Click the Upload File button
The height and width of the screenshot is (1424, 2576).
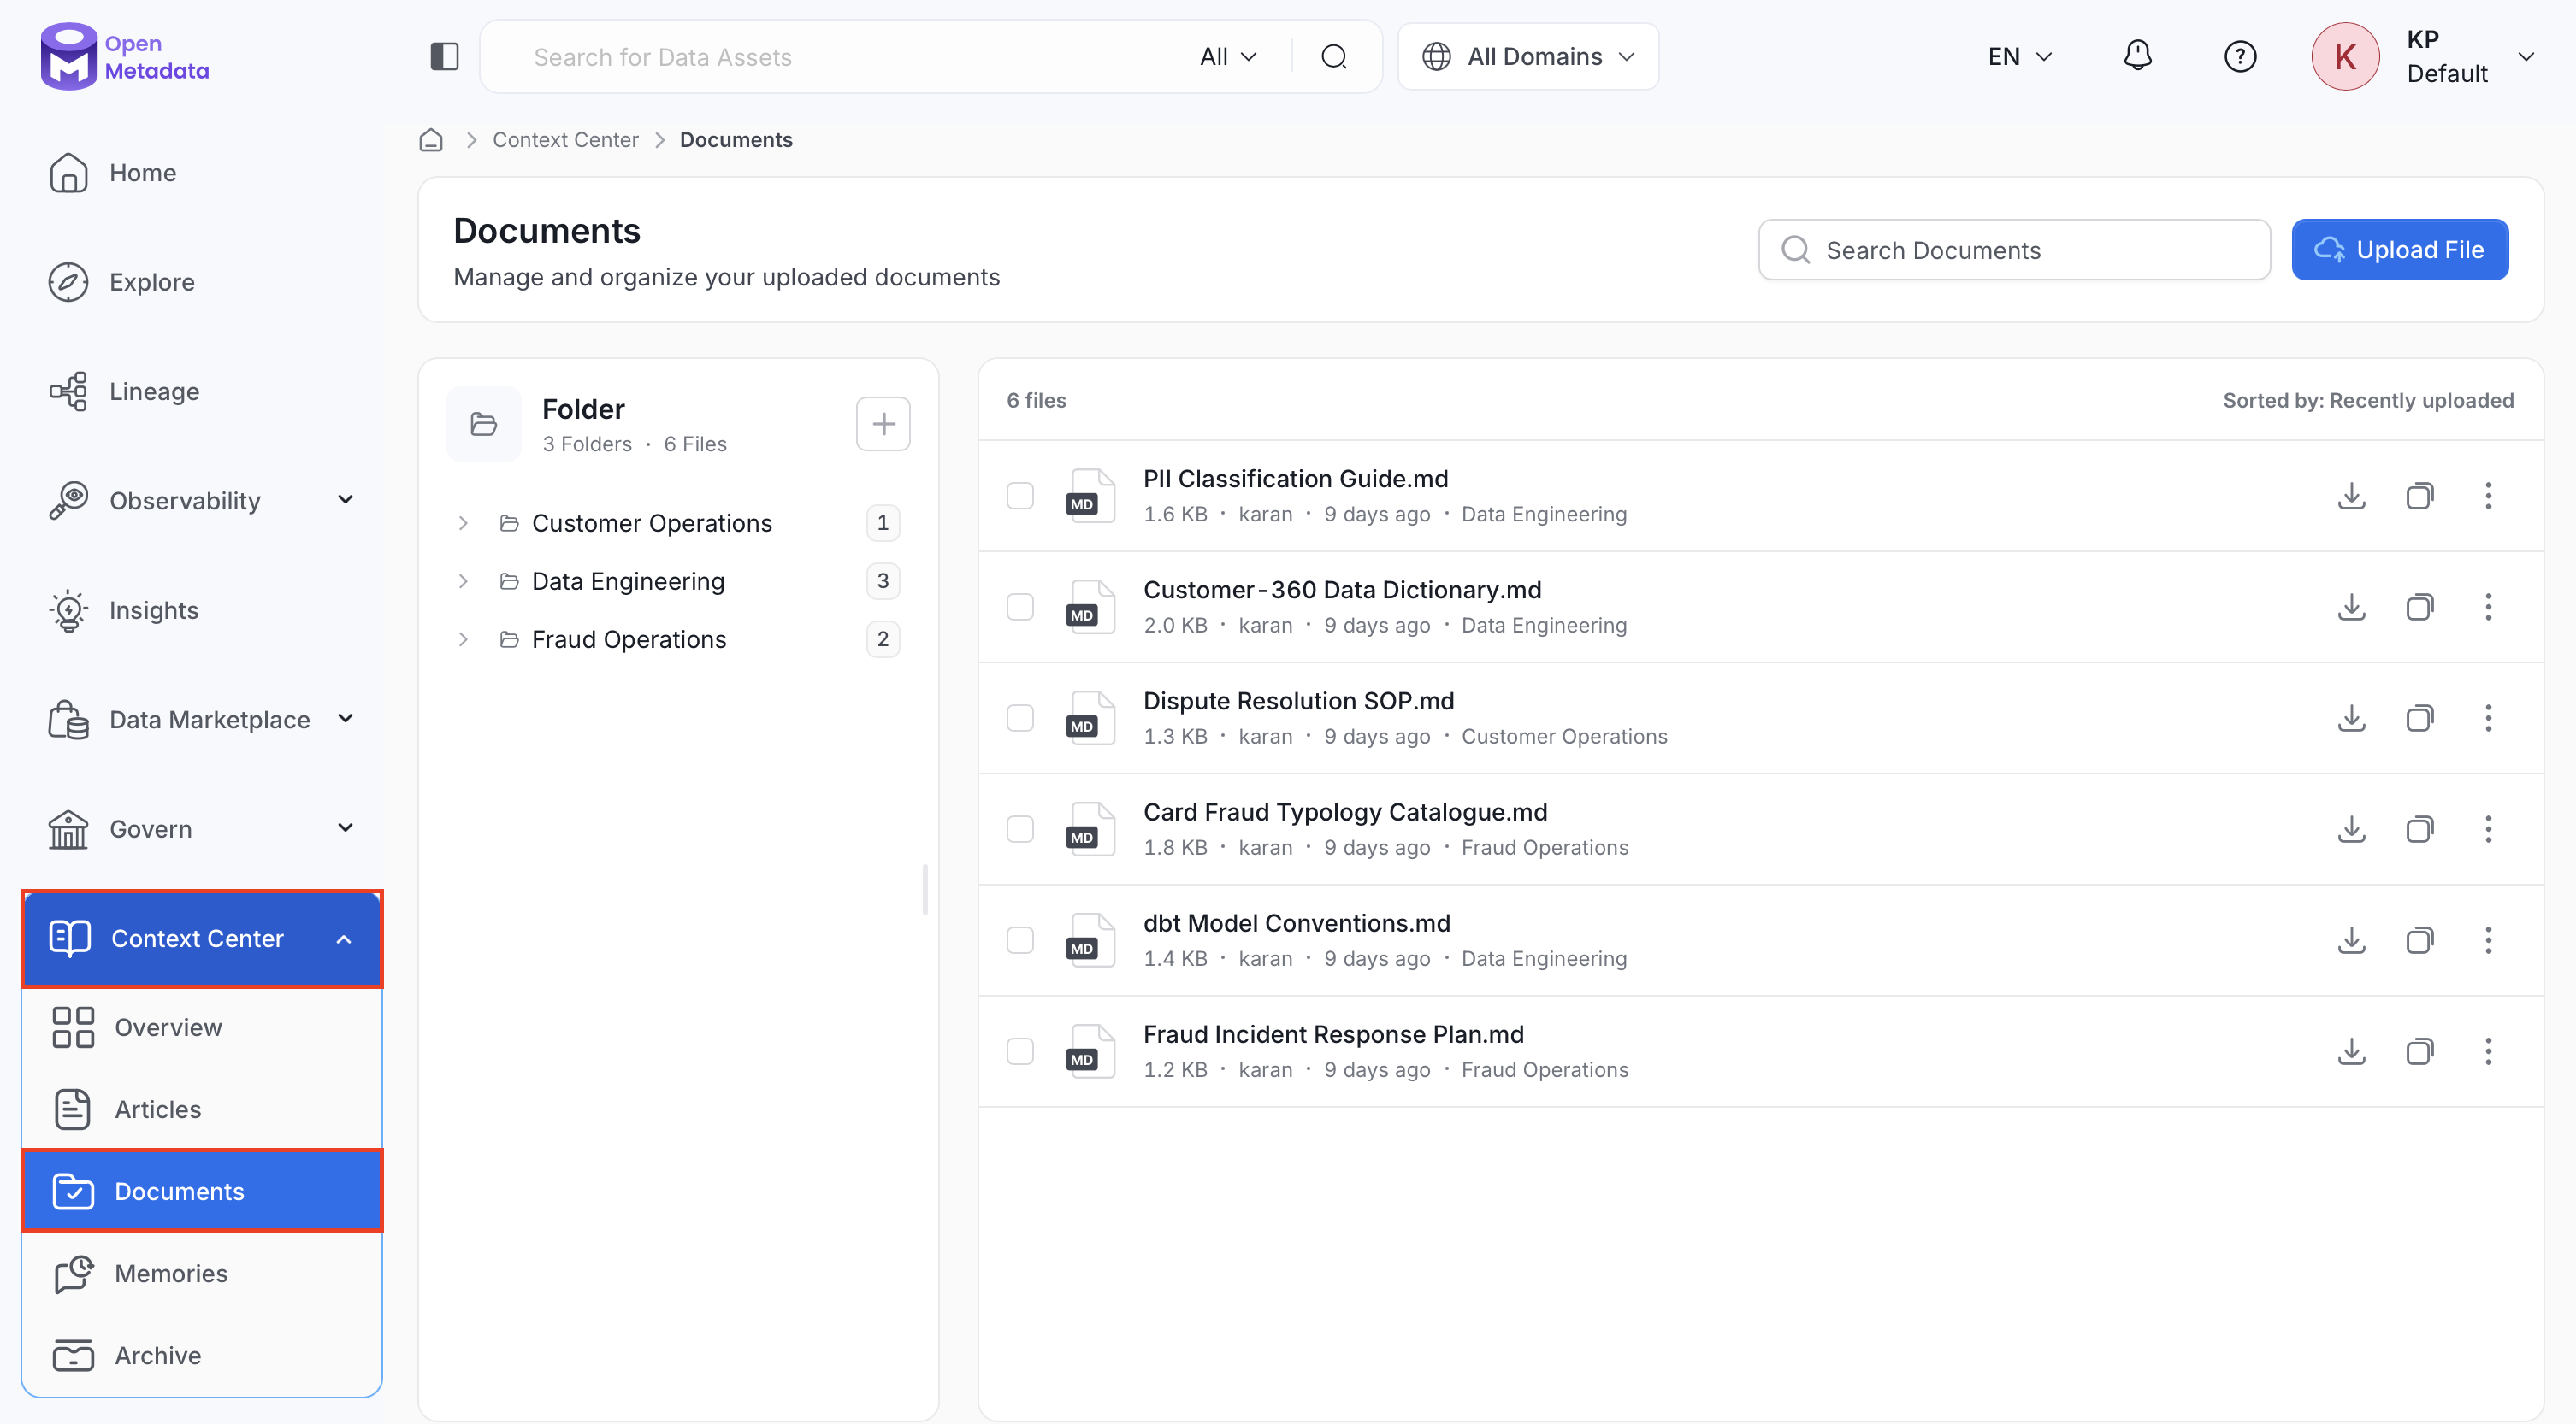tap(2399, 250)
